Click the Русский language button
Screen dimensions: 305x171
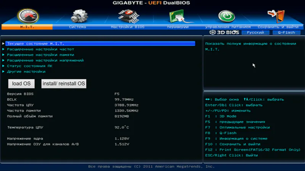tap(255, 32)
